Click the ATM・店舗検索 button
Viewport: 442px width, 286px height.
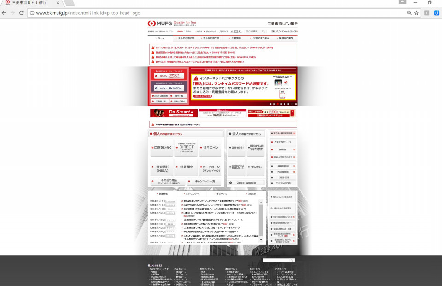[160, 96]
